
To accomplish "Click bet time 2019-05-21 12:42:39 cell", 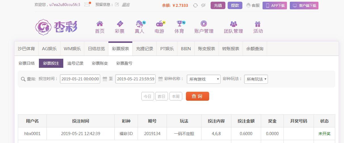I will (81, 133).
